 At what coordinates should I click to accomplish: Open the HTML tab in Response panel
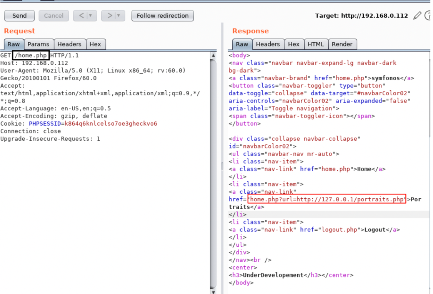[x=315, y=44]
